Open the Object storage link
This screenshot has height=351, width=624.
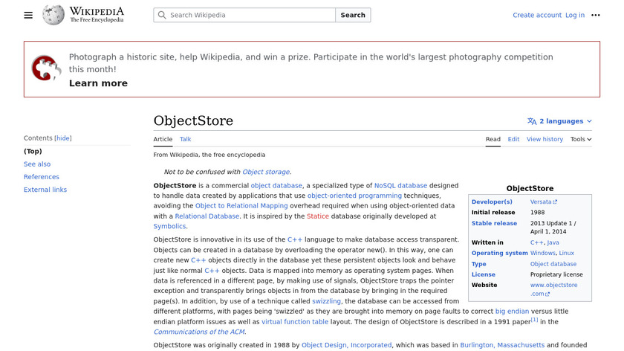pos(266,172)
